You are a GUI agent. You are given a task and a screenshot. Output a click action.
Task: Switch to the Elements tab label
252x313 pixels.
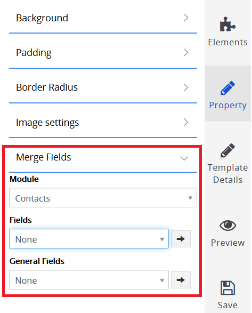227,42
